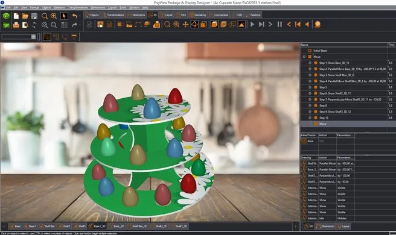Click inside the combo box field in third toolbar row

coord(16,37)
